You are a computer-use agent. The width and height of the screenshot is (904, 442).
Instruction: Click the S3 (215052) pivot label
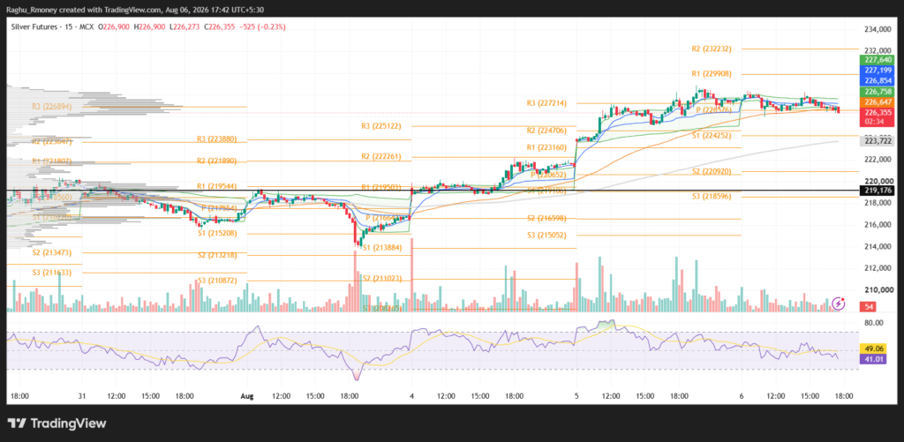[547, 236]
